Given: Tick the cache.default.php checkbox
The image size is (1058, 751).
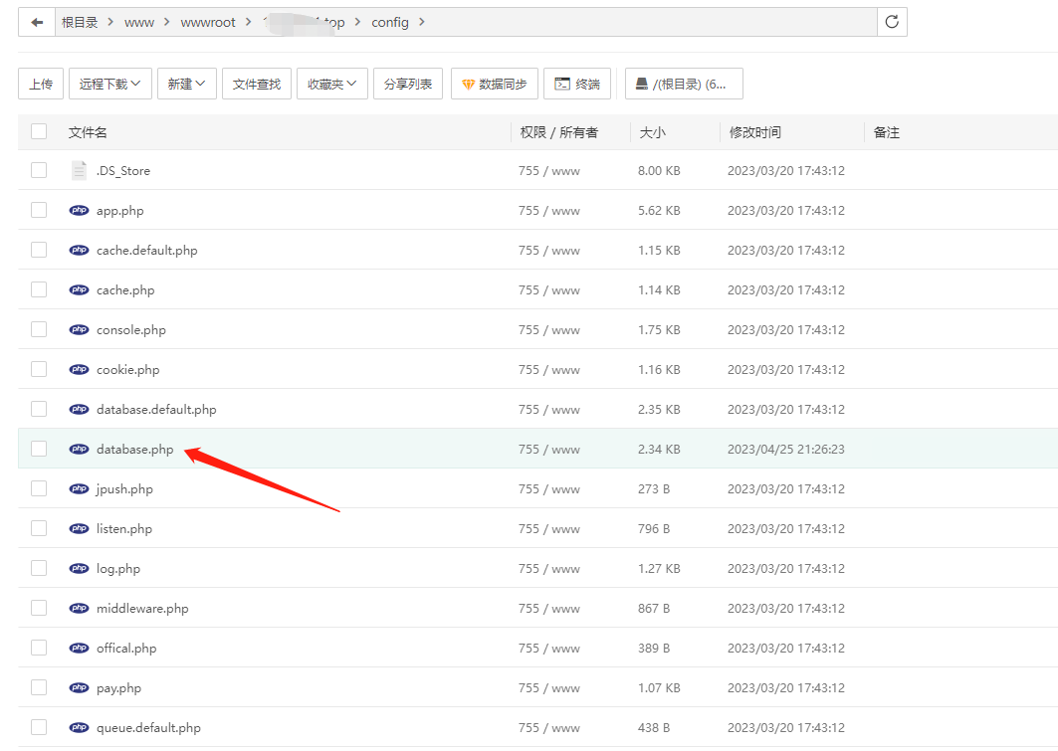Looking at the screenshot, I should point(39,250).
